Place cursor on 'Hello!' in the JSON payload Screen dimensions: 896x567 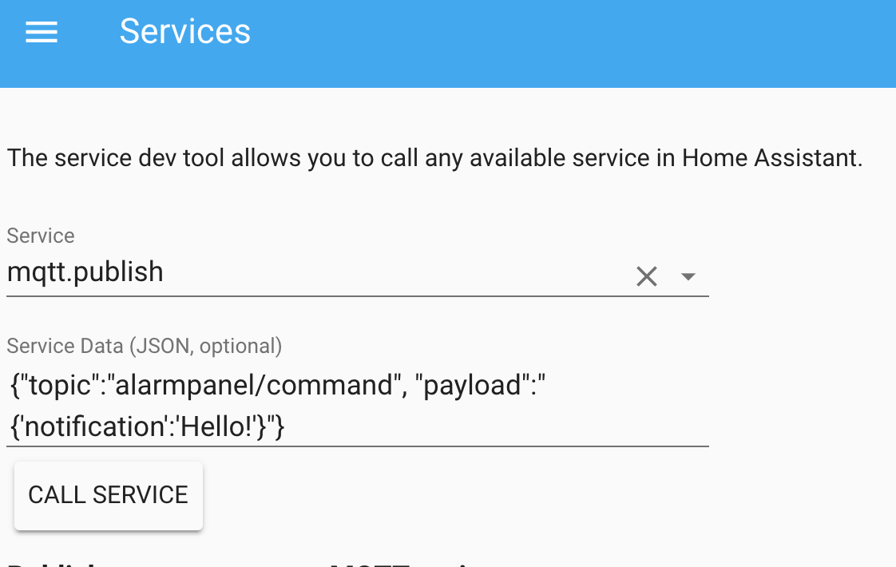[212, 427]
